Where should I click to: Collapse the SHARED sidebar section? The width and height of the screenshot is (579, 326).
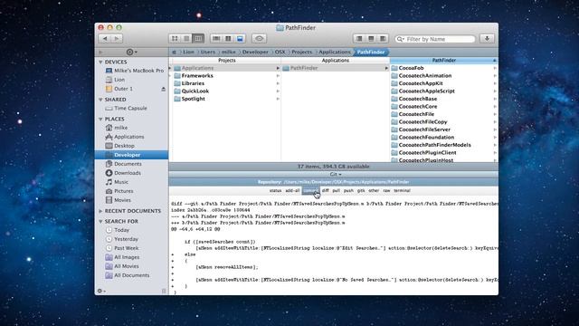pos(100,100)
